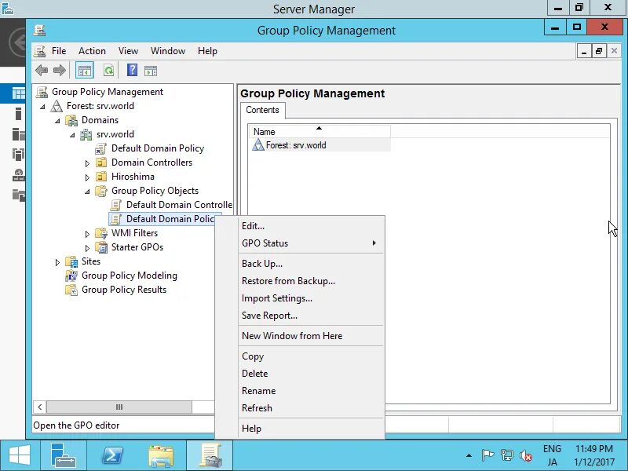Select Restore from Backup... menu entry
The height and width of the screenshot is (471, 628).
pos(311,281)
